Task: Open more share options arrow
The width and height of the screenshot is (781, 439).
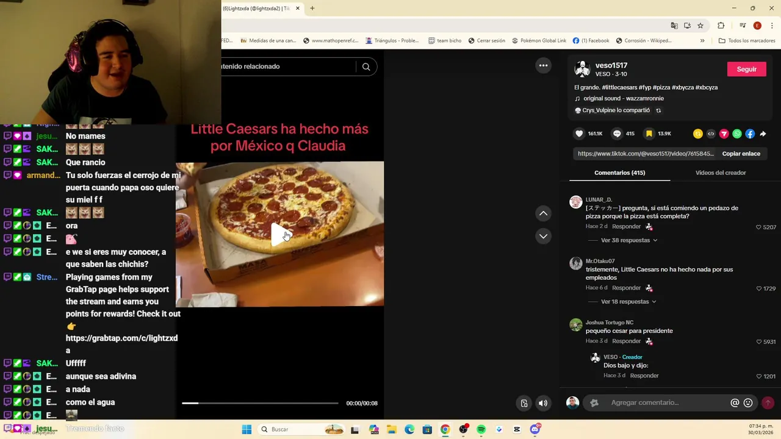Action: point(763,134)
